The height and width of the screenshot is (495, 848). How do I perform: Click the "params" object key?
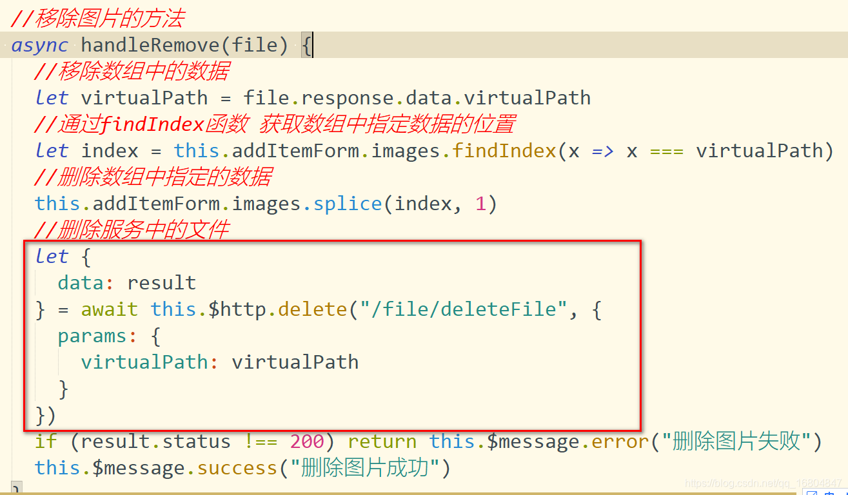click(92, 336)
